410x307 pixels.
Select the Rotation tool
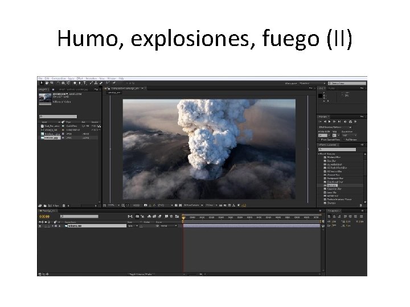click(x=58, y=83)
